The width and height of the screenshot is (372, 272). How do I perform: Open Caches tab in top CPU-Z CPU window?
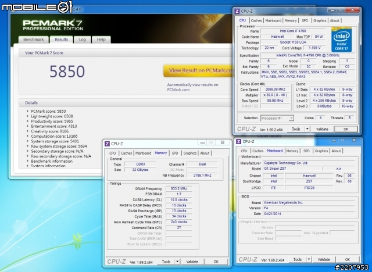click(x=256, y=20)
